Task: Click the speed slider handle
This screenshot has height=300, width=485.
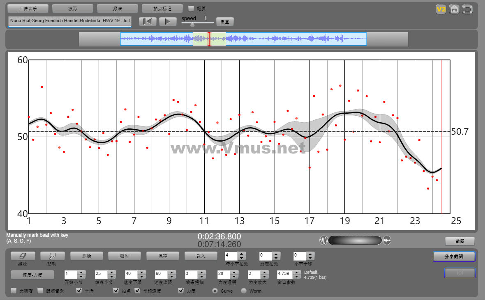Action: (x=192, y=24)
